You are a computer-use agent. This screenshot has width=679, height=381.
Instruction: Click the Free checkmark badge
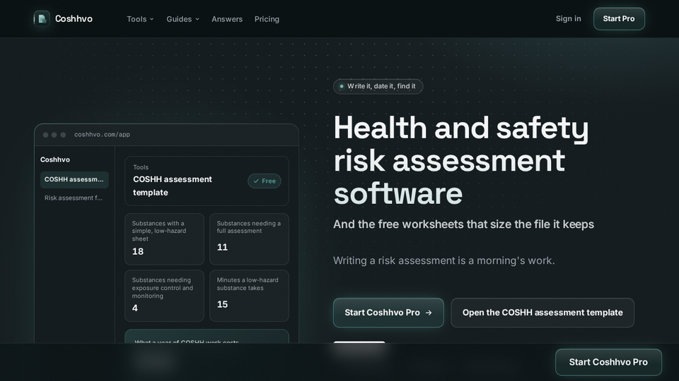tap(264, 181)
